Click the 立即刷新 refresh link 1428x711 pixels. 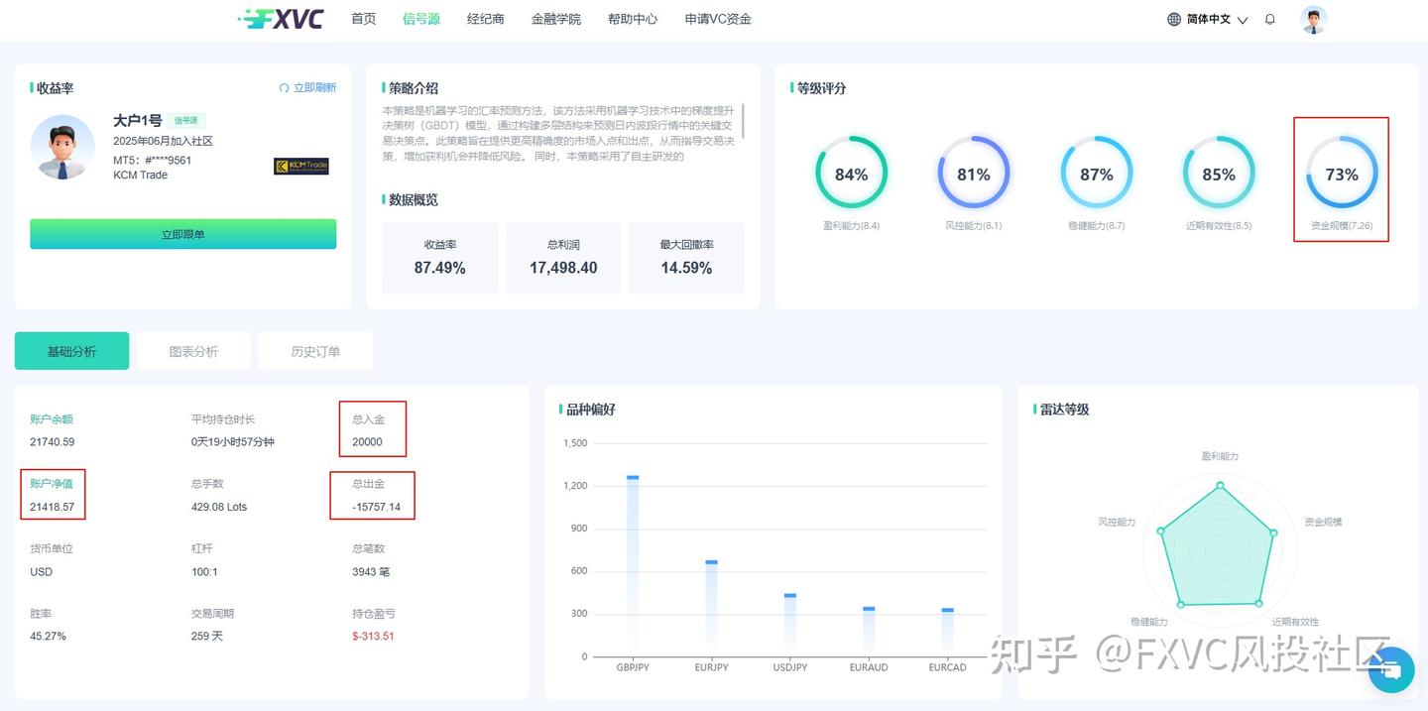[315, 87]
